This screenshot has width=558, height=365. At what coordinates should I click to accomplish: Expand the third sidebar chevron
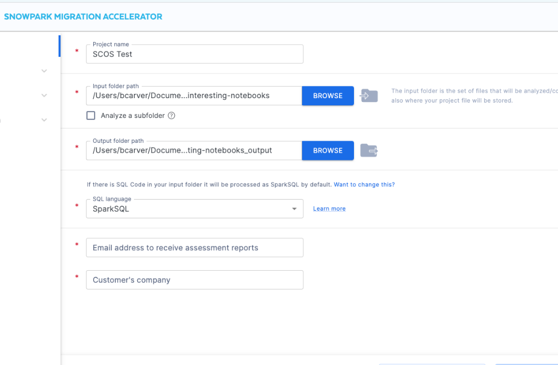(44, 120)
